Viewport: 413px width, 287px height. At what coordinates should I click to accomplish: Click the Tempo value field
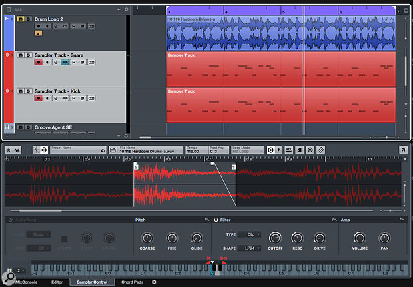pos(197,150)
